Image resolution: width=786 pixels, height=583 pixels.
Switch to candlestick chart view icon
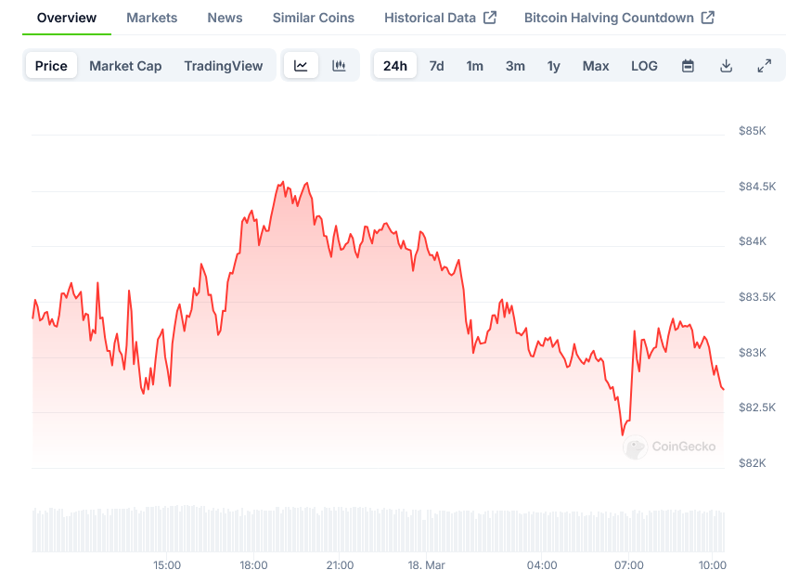tap(339, 66)
